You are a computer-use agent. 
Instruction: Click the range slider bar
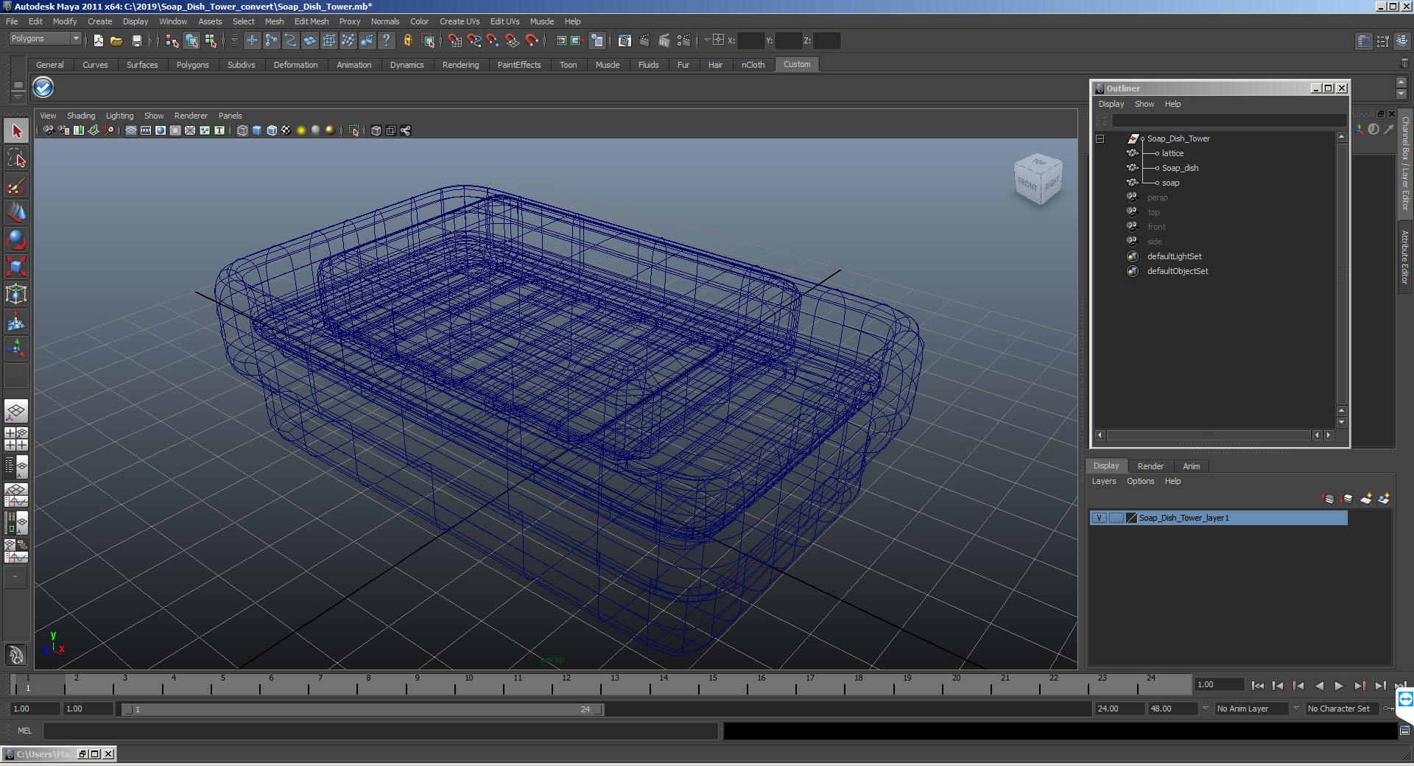tap(363, 709)
